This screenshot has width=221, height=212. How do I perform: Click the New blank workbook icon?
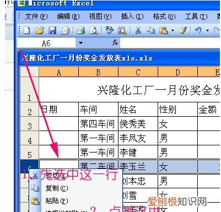(x=27, y=30)
